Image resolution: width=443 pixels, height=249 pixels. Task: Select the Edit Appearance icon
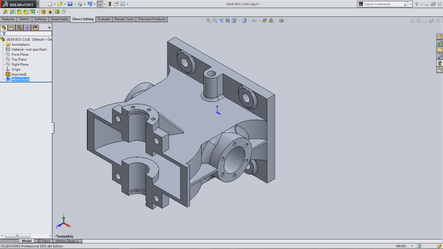point(264,20)
